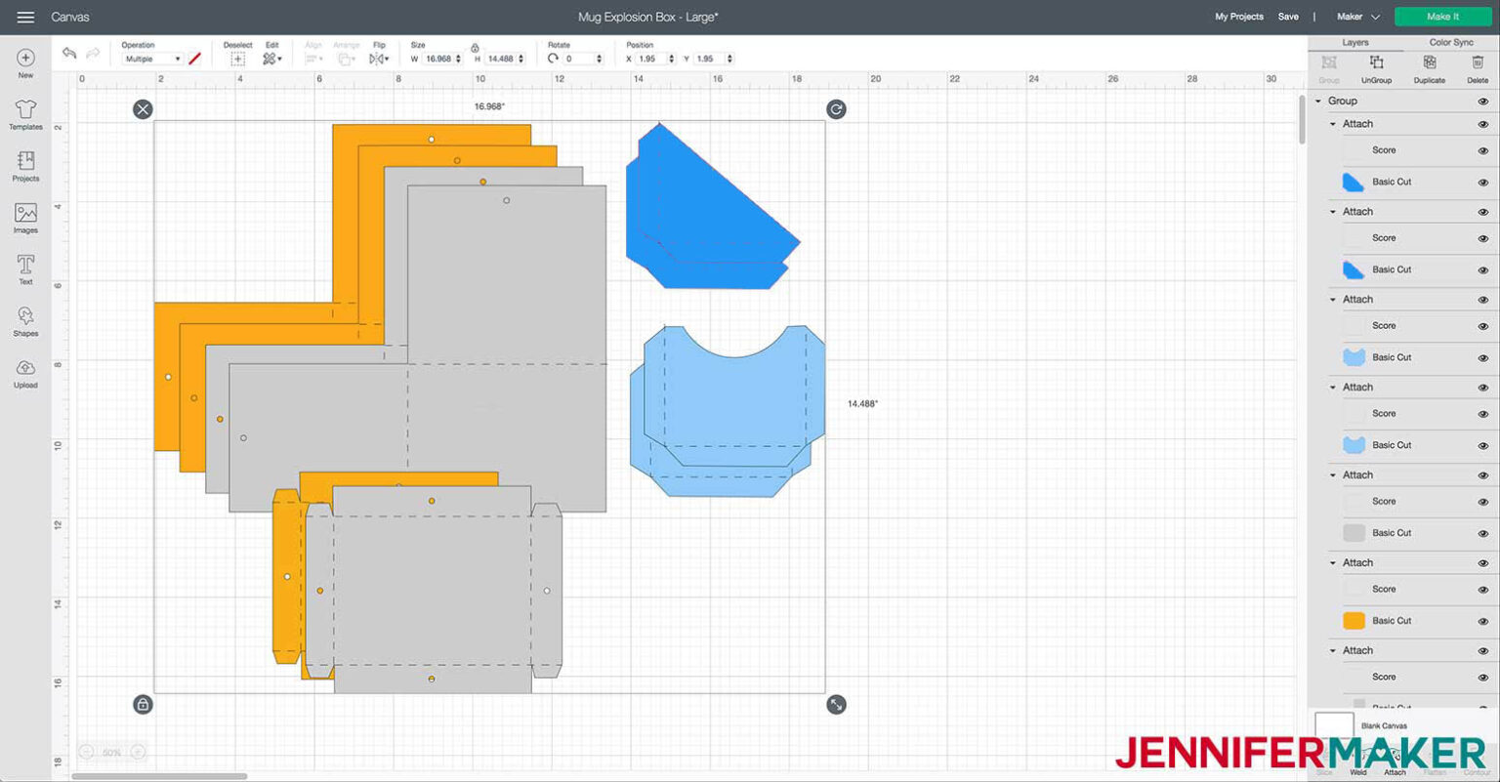Hide the first dark-blue Basic Cut layer
The image size is (1500, 782).
pyautogui.click(x=1482, y=183)
